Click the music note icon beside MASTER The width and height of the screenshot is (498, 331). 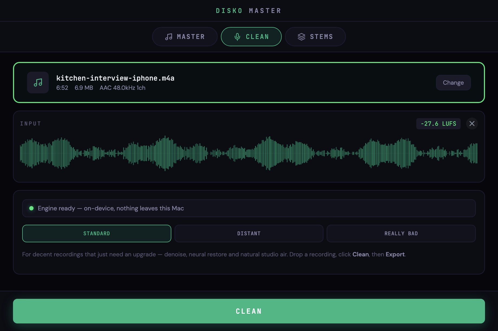click(169, 37)
